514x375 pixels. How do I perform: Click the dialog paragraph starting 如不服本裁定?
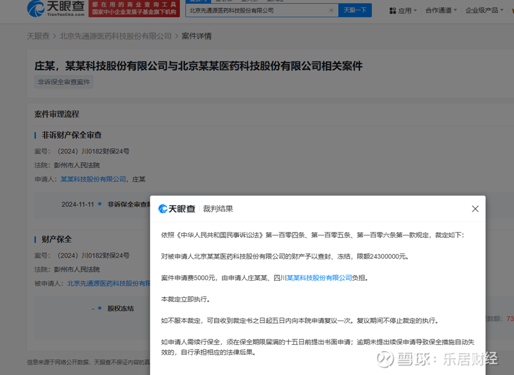click(299, 320)
